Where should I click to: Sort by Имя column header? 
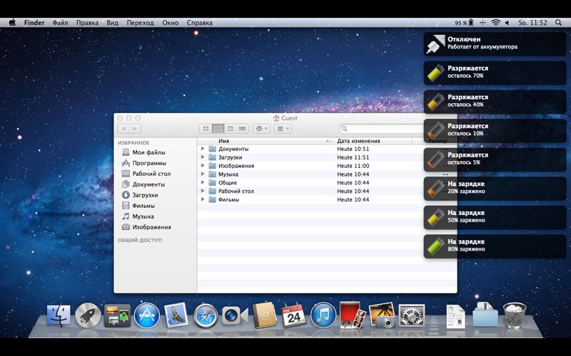[x=264, y=141]
